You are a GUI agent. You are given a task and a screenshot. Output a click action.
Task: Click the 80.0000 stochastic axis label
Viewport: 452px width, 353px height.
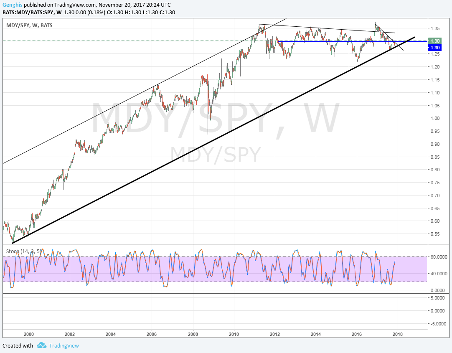click(439, 257)
